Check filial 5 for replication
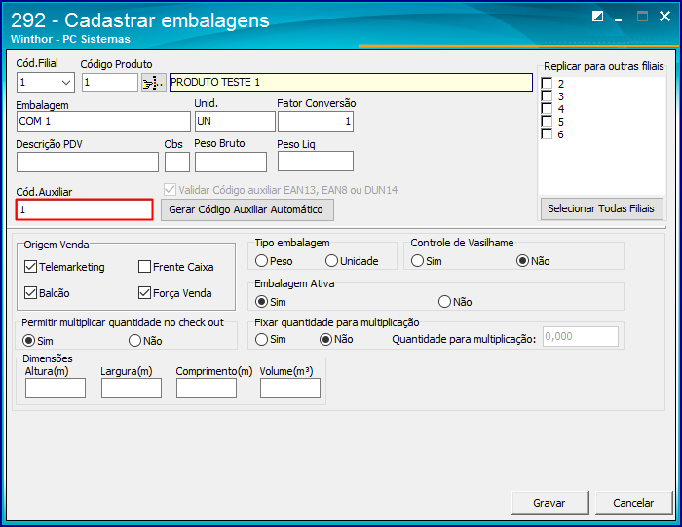This screenshot has height=527, width=682. (x=547, y=121)
